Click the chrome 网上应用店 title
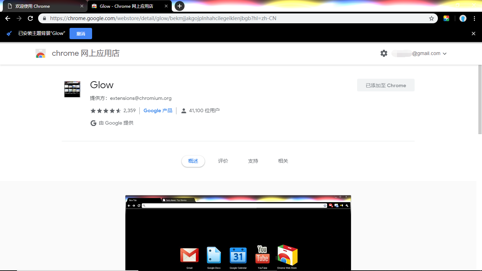The image size is (482, 271). (x=86, y=53)
